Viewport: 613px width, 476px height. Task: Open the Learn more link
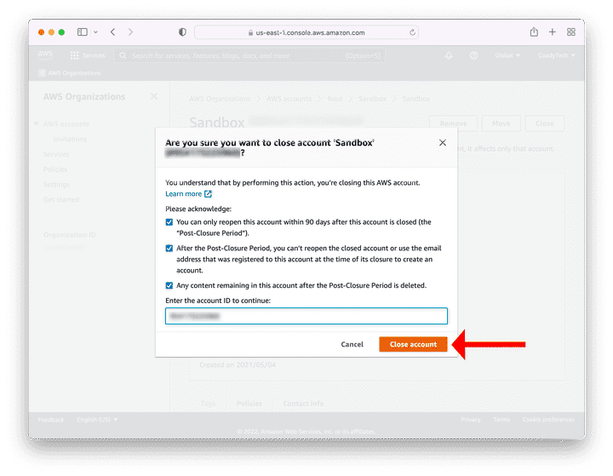click(183, 194)
